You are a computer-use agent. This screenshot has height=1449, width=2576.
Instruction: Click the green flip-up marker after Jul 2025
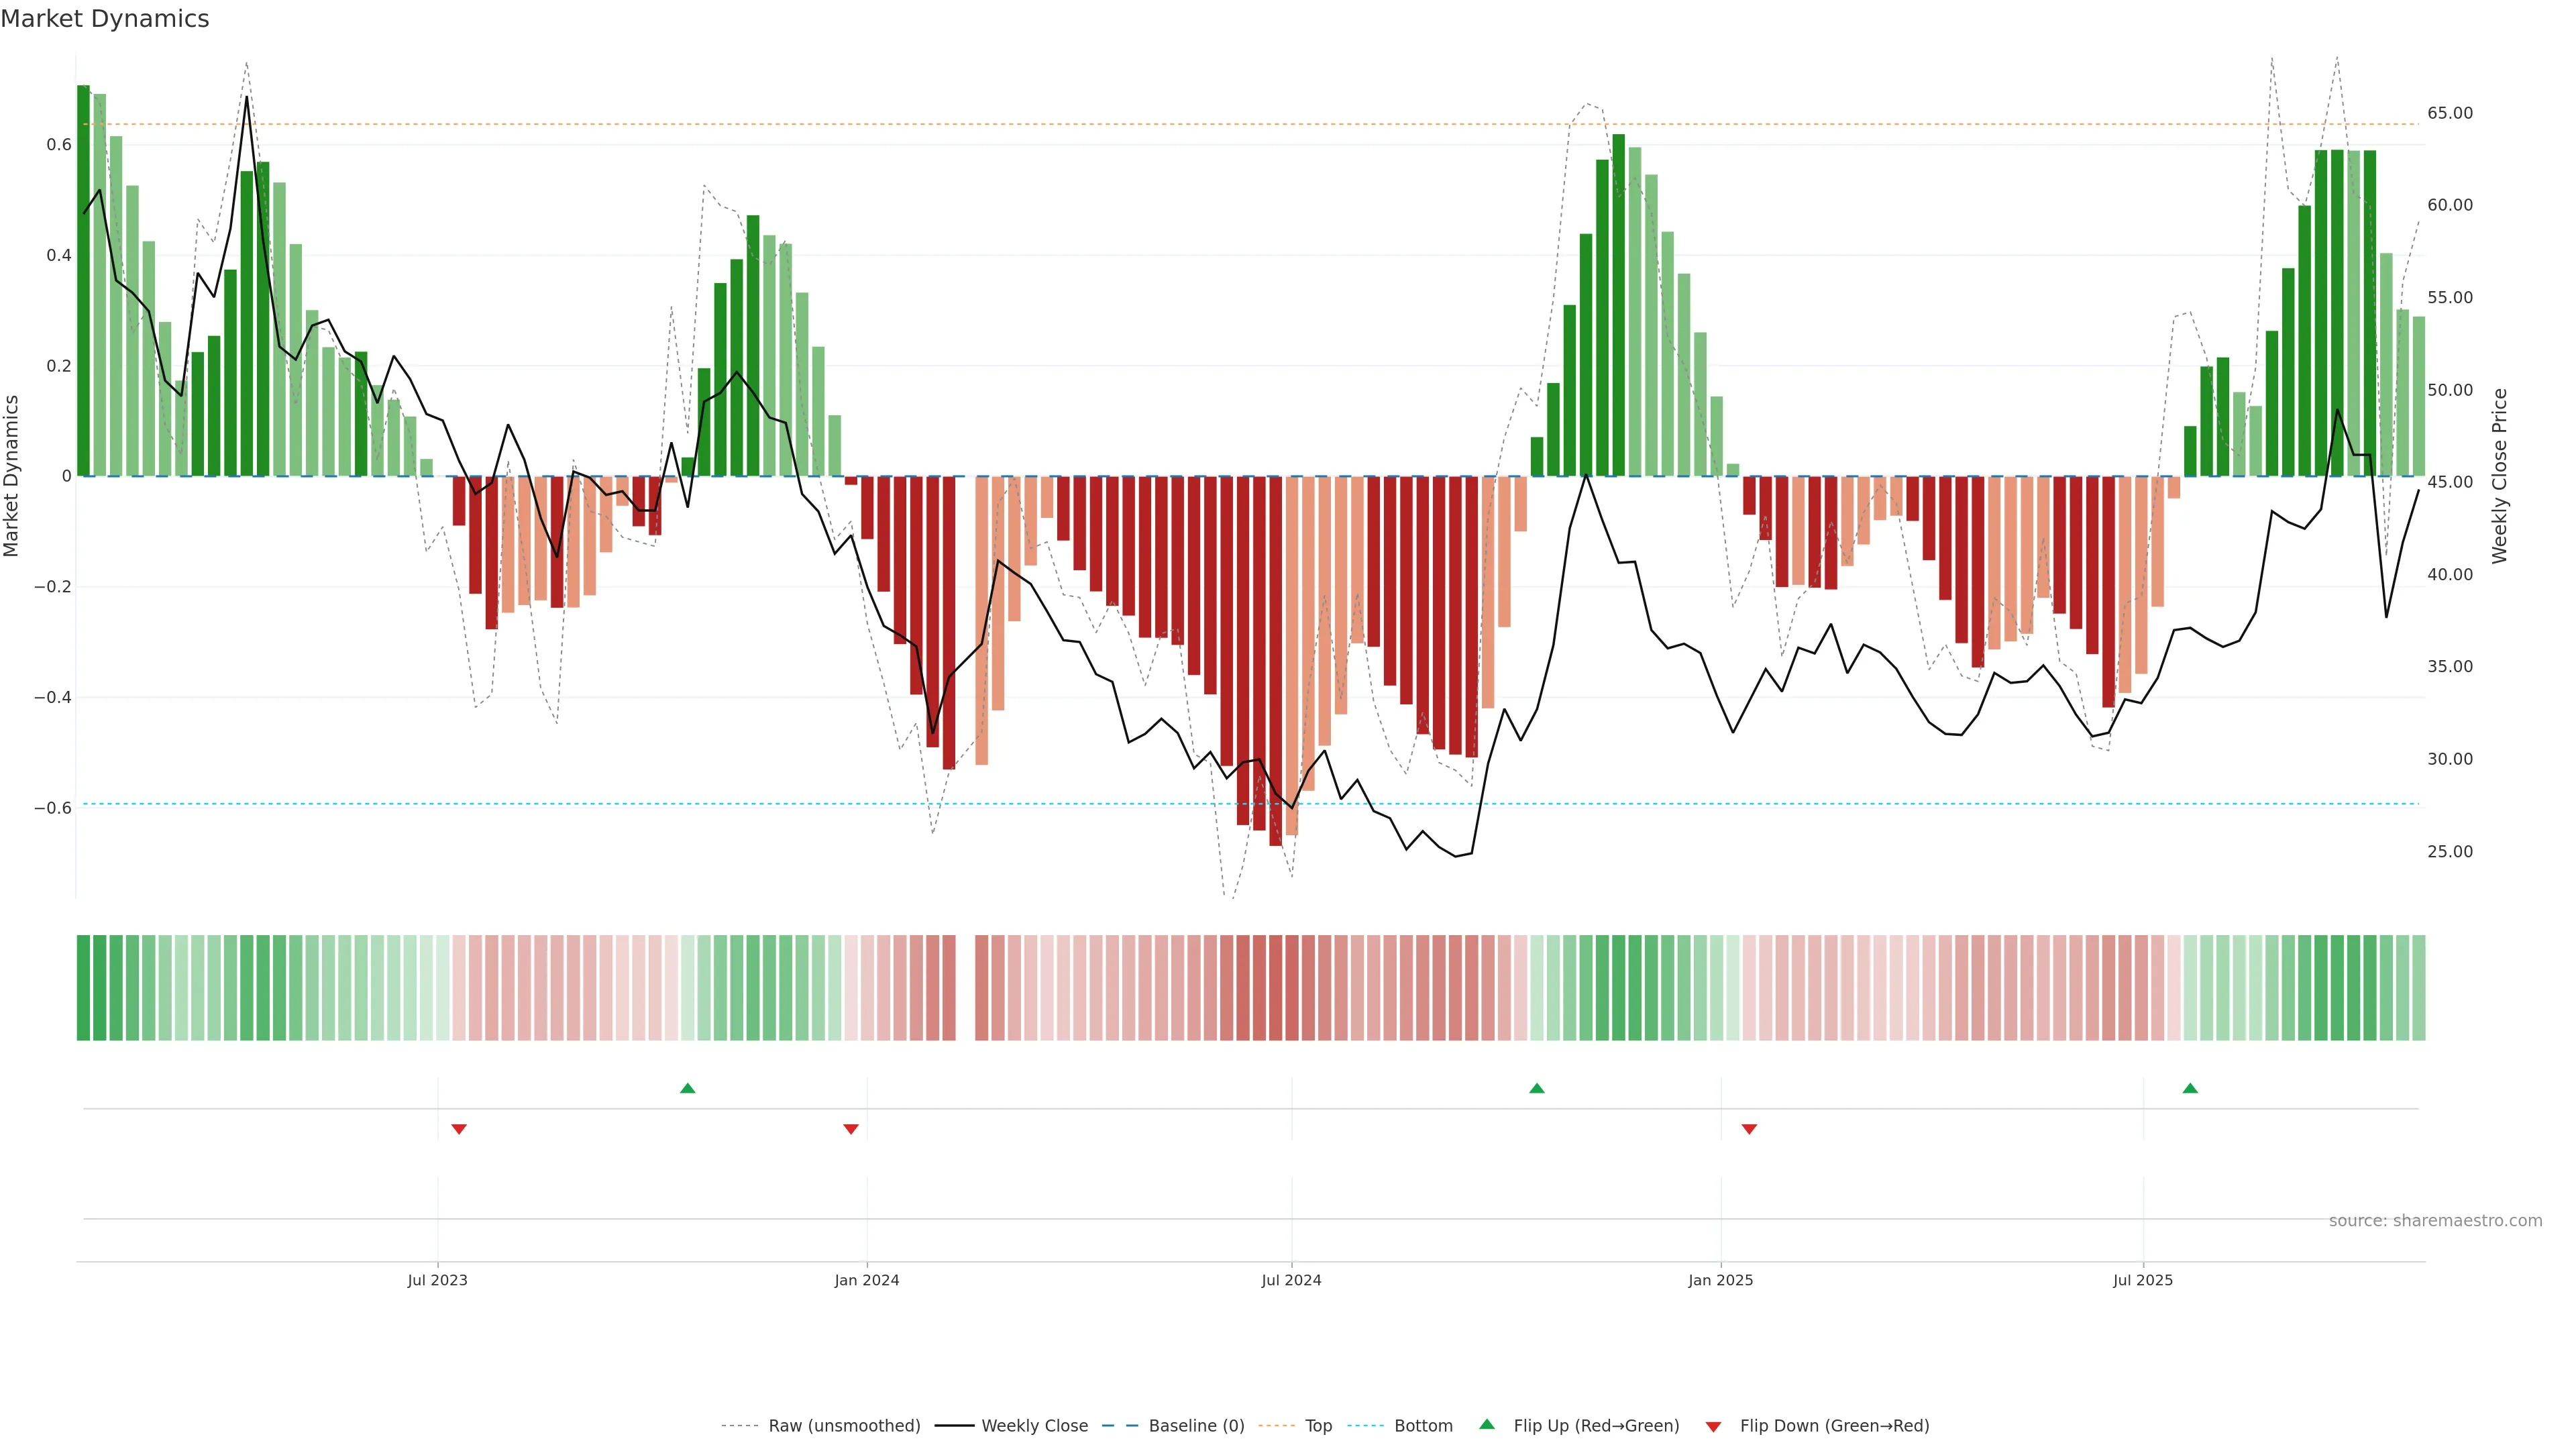pos(2190,1088)
